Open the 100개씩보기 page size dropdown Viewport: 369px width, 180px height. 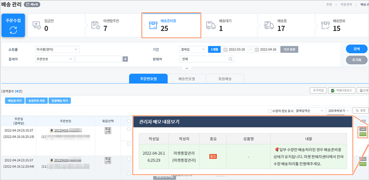pos(339,110)
